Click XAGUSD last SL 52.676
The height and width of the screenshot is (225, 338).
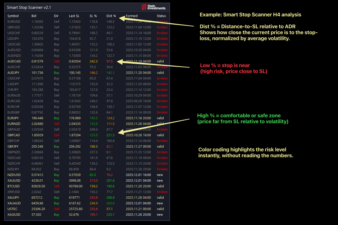click(74, 215)
